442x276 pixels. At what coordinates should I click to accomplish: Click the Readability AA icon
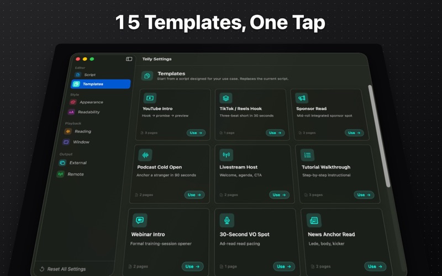[71, 112]
